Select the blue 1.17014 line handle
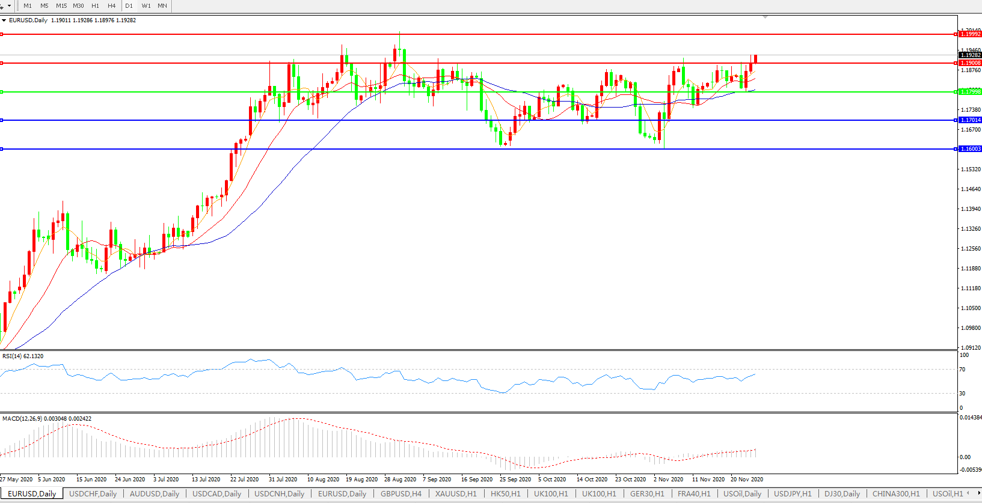The height and width of the screenshot is (503, 982). click(x=2, y=120)
